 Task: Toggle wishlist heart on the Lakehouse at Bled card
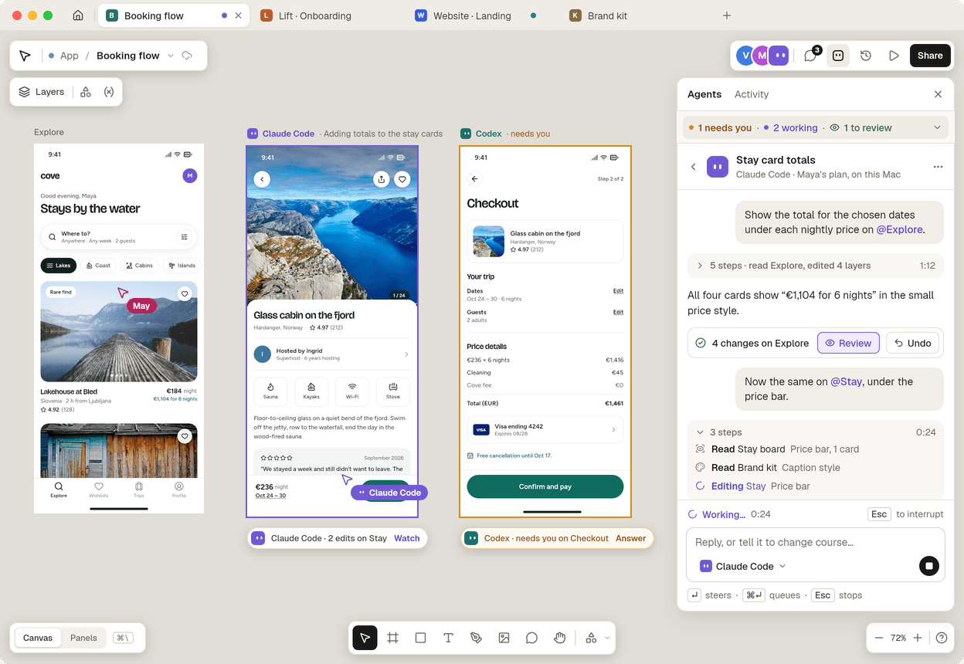pos(184,293)
